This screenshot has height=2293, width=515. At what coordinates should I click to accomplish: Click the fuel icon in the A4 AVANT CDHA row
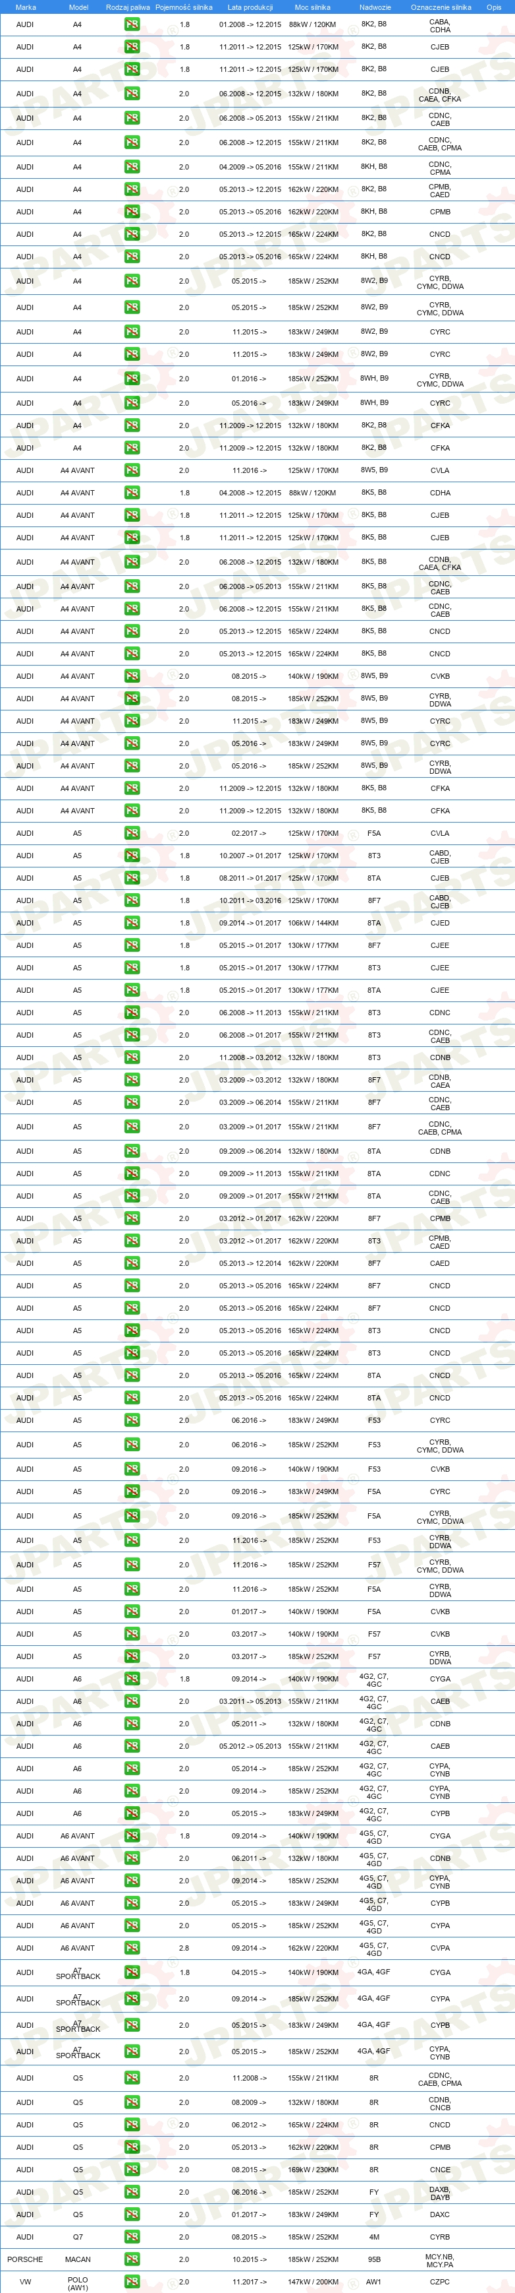tap(132, 492)
